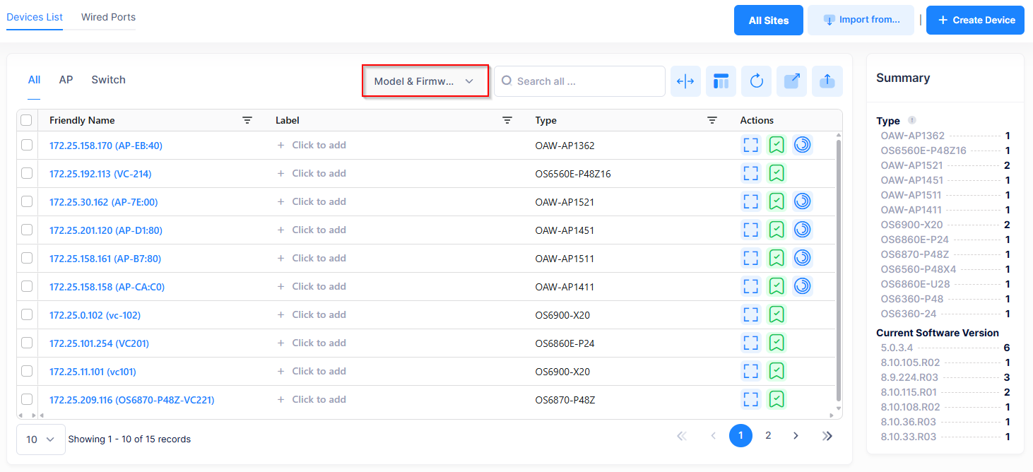This screenshot has width=1033, height=472.
Task: Open the 172.25.30.162 (AP-7E:00) device link
Action: pos(104,202)
